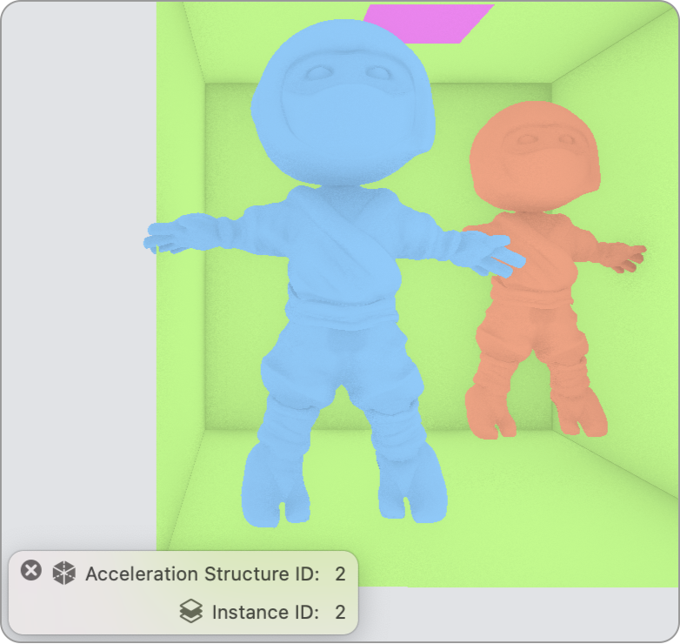Click the Instance ID value 2

click(x=340, y=613)
